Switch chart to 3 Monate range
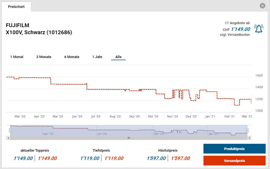 coord(44,57)
